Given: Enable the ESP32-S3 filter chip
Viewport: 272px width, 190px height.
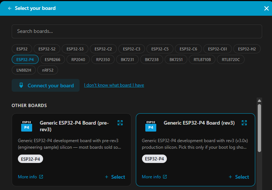Looking at the screenshot, I should (x=75, y=49).
